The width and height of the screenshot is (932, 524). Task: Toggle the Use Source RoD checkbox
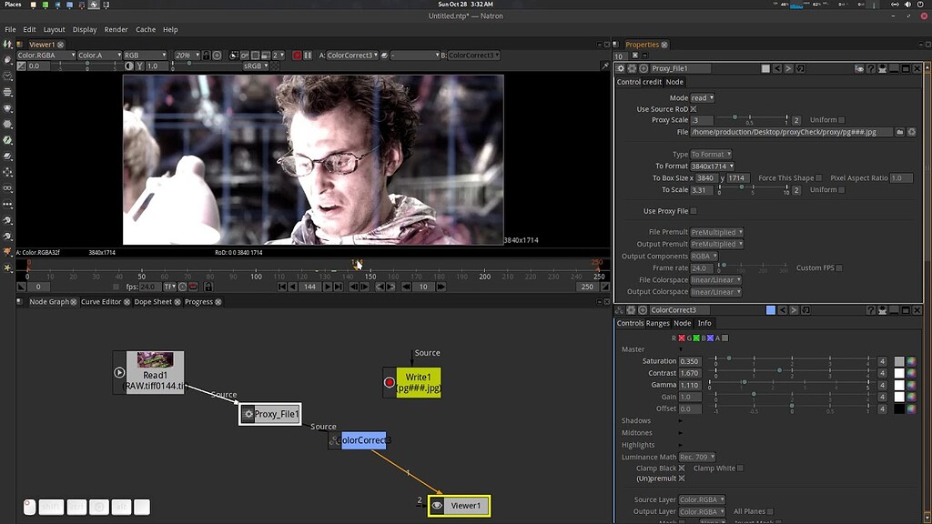click(694, 107)
